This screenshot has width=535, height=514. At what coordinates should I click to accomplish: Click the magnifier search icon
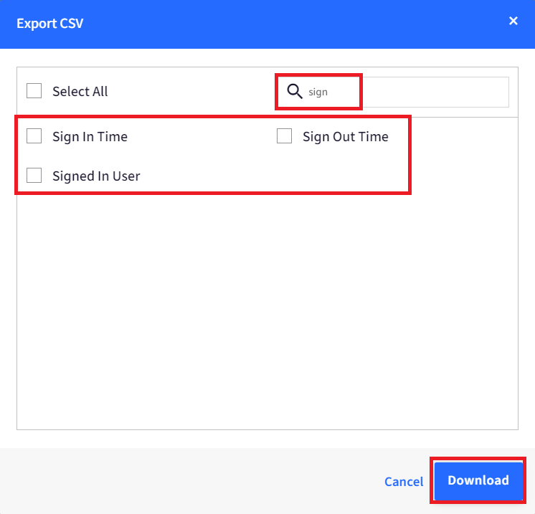(x=295, y=92)
